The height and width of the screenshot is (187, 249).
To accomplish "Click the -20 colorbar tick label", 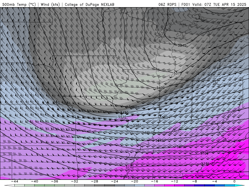I will (x=135, y=181).
